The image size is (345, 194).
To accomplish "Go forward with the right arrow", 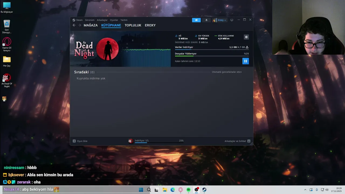I will pyautogui.click(x=80, y=25).
